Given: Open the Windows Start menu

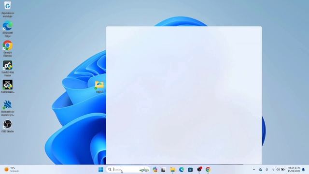Looking at the screenshot, I should click(101, 170).
